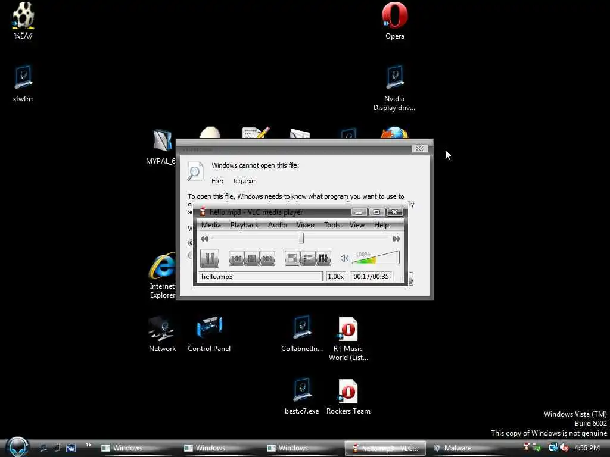
Task: Select the Network desktop icon
Action: click(162, 334)
